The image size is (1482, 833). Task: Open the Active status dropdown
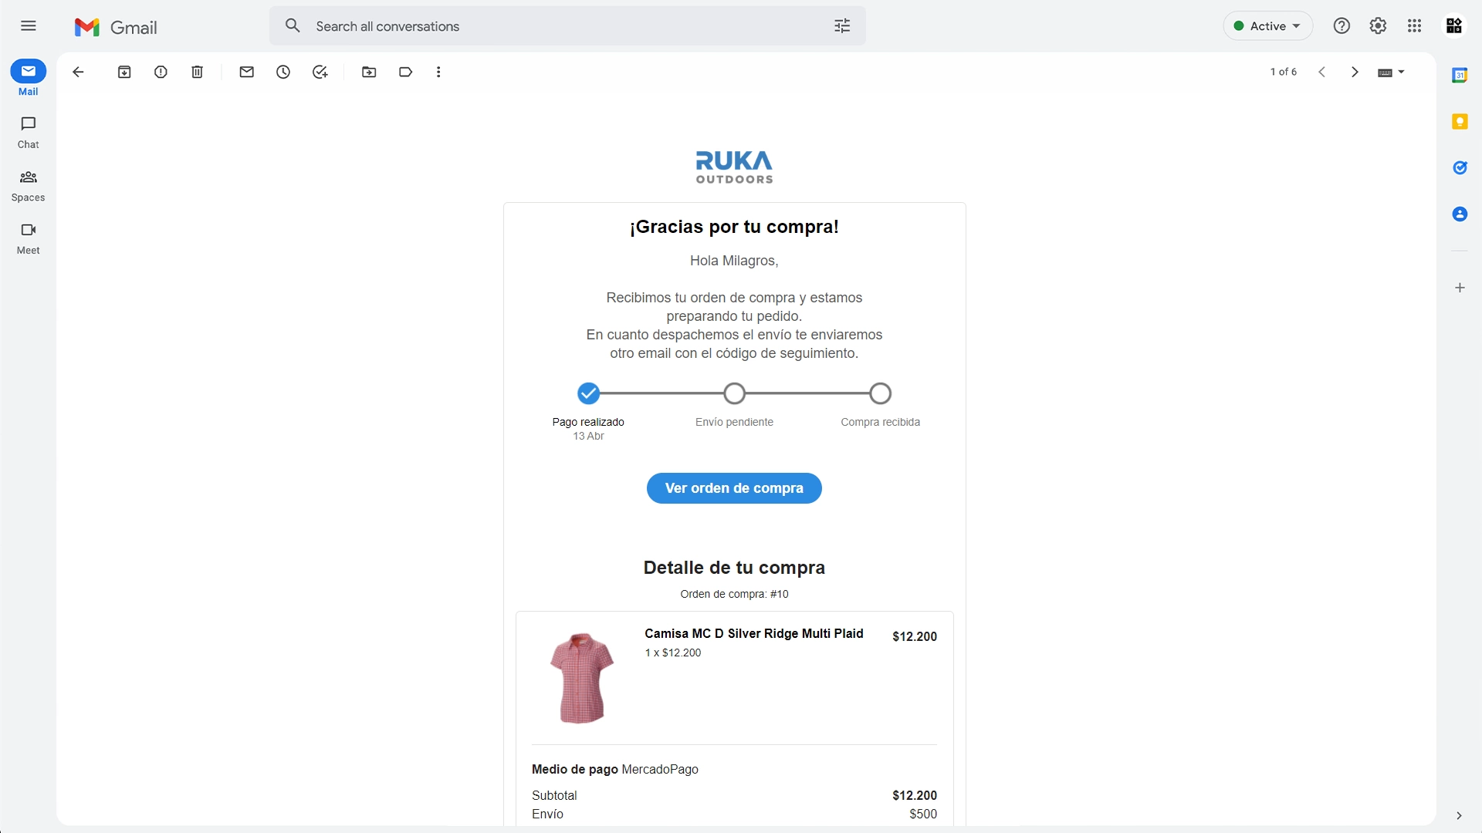(x=1267, y=26)
